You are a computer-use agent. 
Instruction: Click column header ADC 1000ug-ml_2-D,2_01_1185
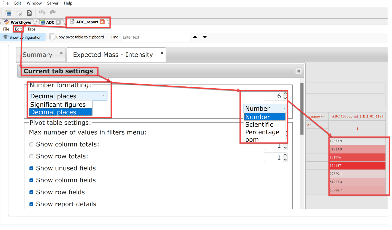point(357,116)
